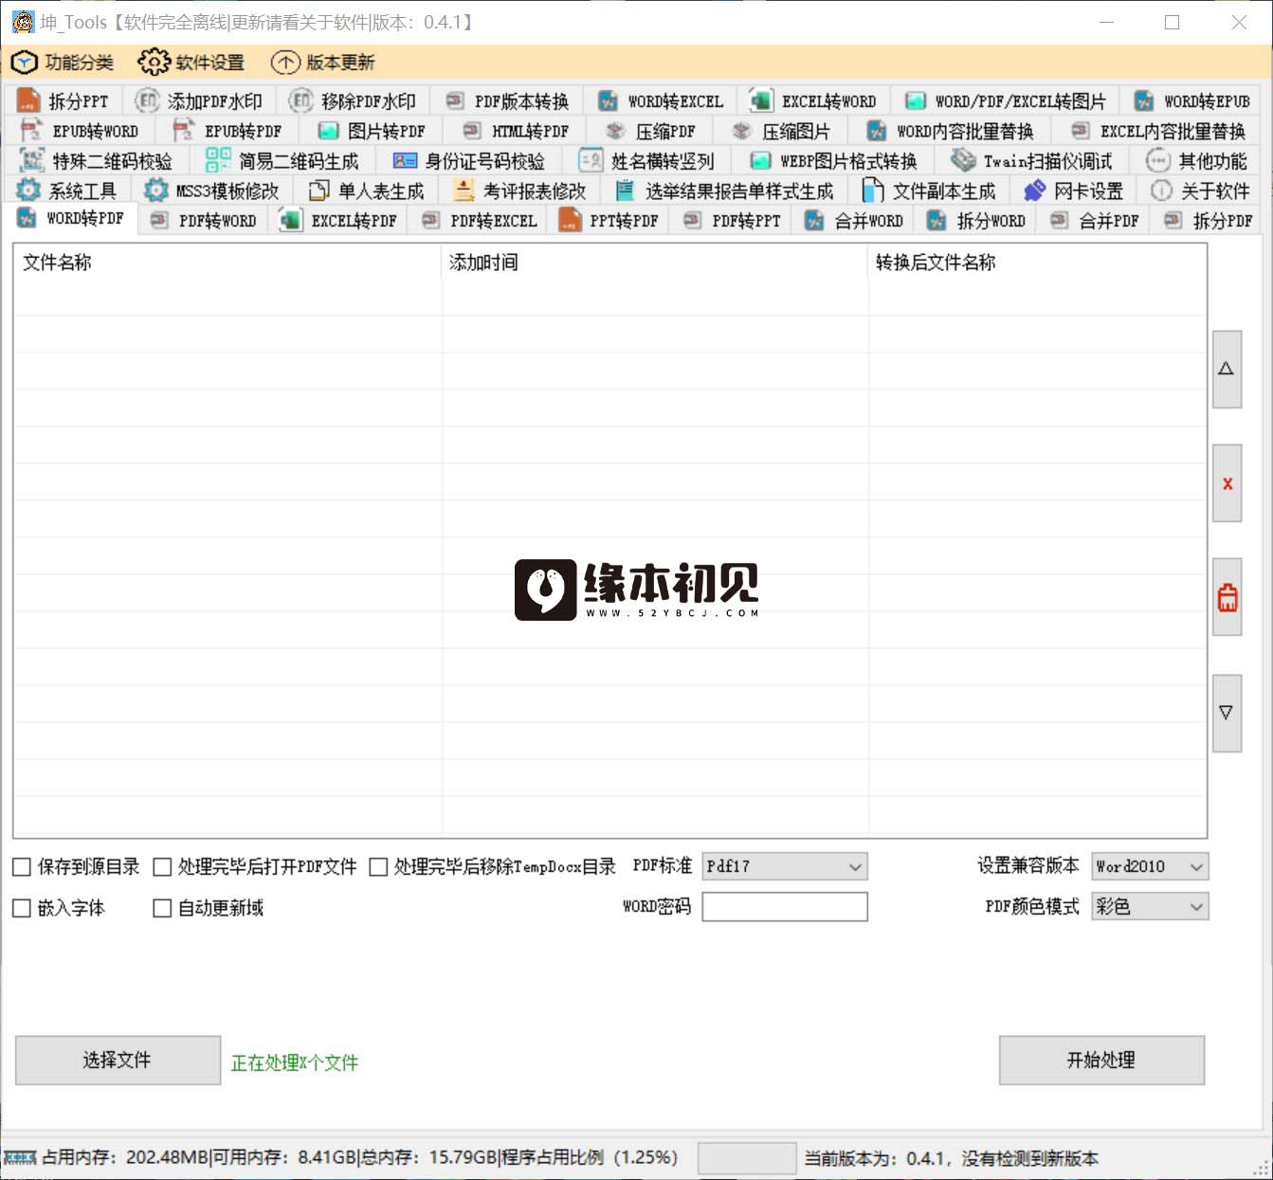The height and width of the screenshot is (1180, 1273).
Task: Click the 身份证号码校验 ID card icon
Action: [x=405, y=161]
